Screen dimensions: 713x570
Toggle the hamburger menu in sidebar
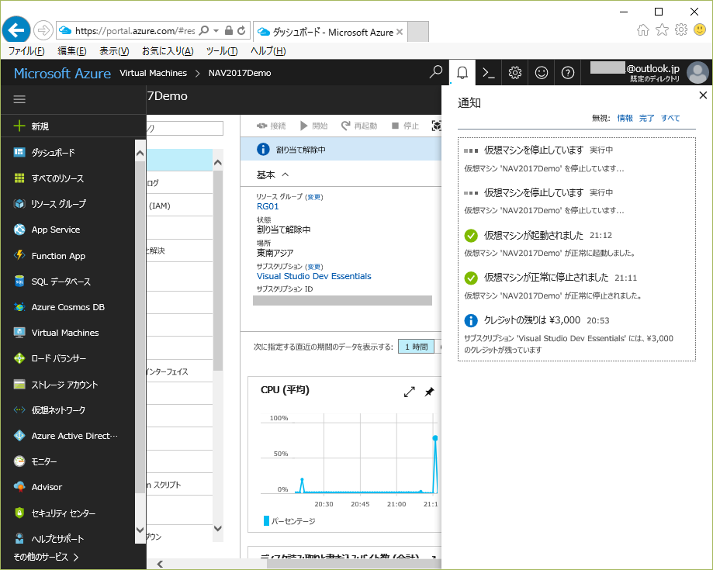click(19, 99)
